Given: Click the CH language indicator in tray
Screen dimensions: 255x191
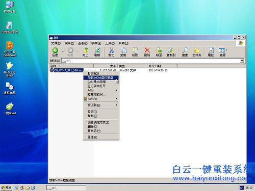Looking at the screenshot, I should (242, 187).
